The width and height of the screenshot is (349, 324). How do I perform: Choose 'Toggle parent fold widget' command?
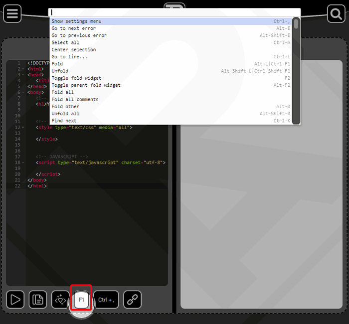[171, 85]
